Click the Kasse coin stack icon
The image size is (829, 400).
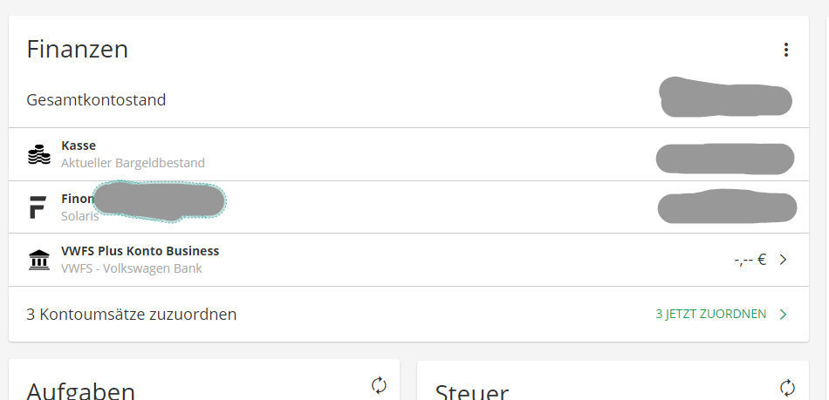coord(38,155)
